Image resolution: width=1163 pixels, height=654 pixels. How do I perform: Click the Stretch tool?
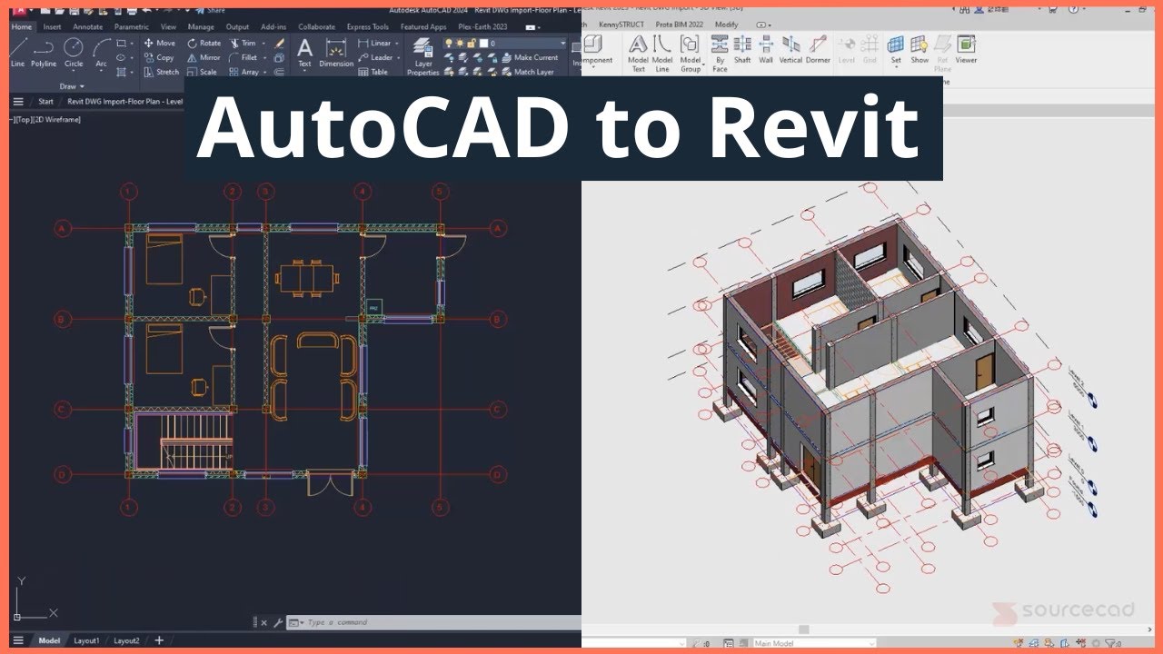click(161, 72)
